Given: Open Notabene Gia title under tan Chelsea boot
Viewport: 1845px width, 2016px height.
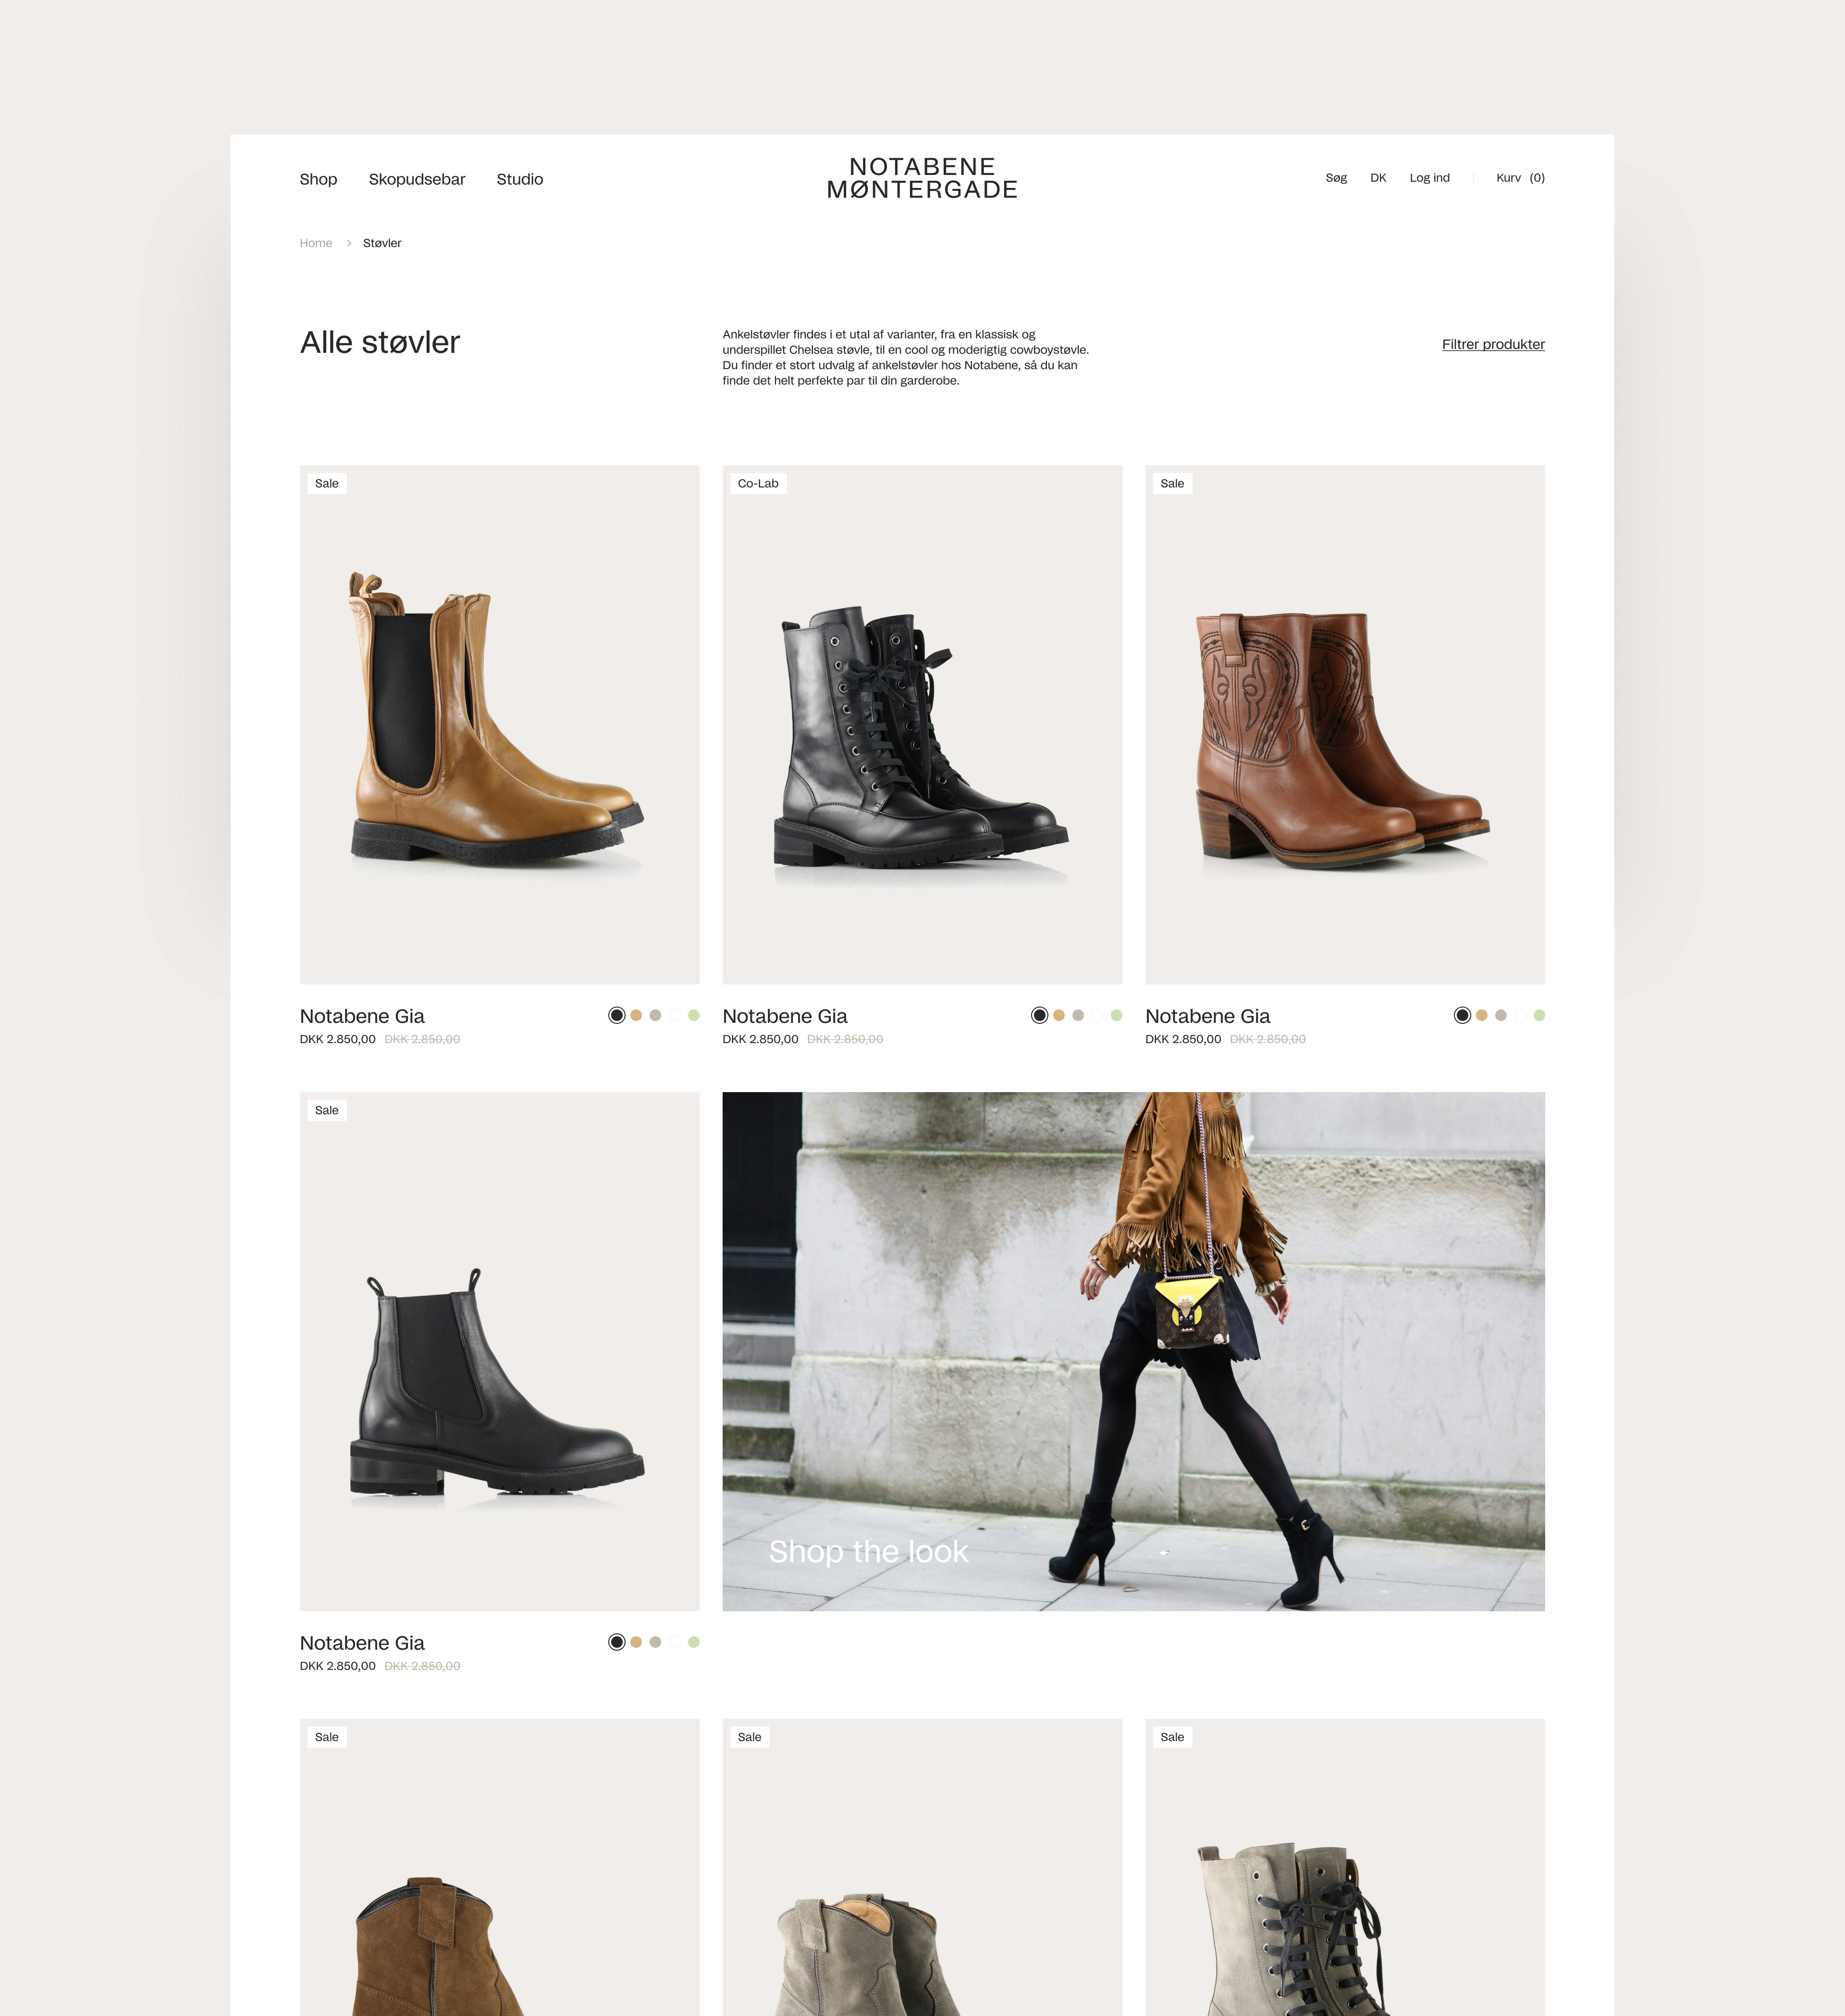Looking at the screenshot, I should pyautogui.click(x=362, y=1016).
